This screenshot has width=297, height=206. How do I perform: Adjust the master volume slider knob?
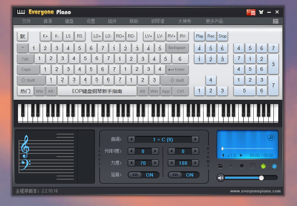(261, 178)
